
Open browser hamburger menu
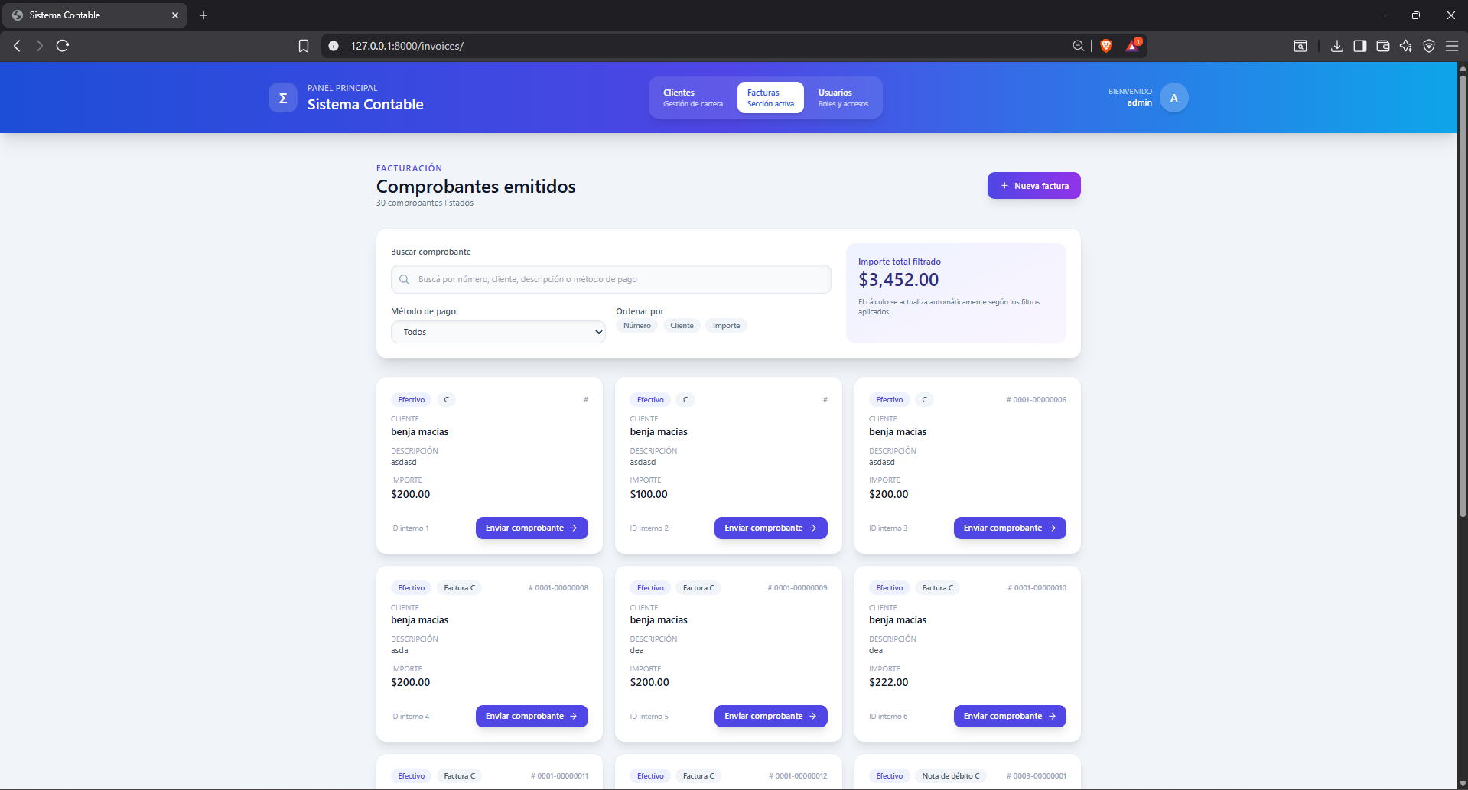coord(1451,46)
